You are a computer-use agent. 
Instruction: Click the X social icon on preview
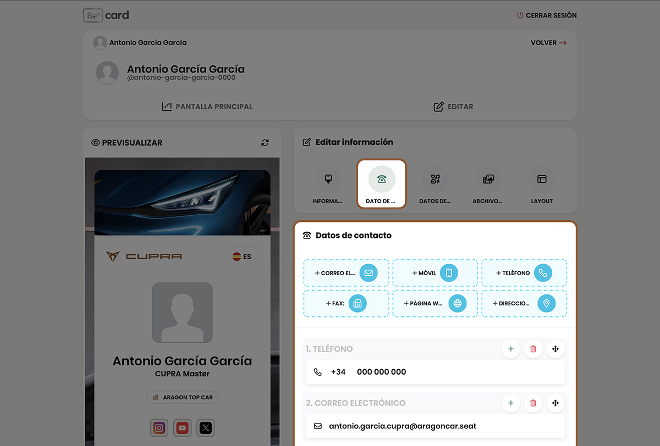[x=206, y=428]
